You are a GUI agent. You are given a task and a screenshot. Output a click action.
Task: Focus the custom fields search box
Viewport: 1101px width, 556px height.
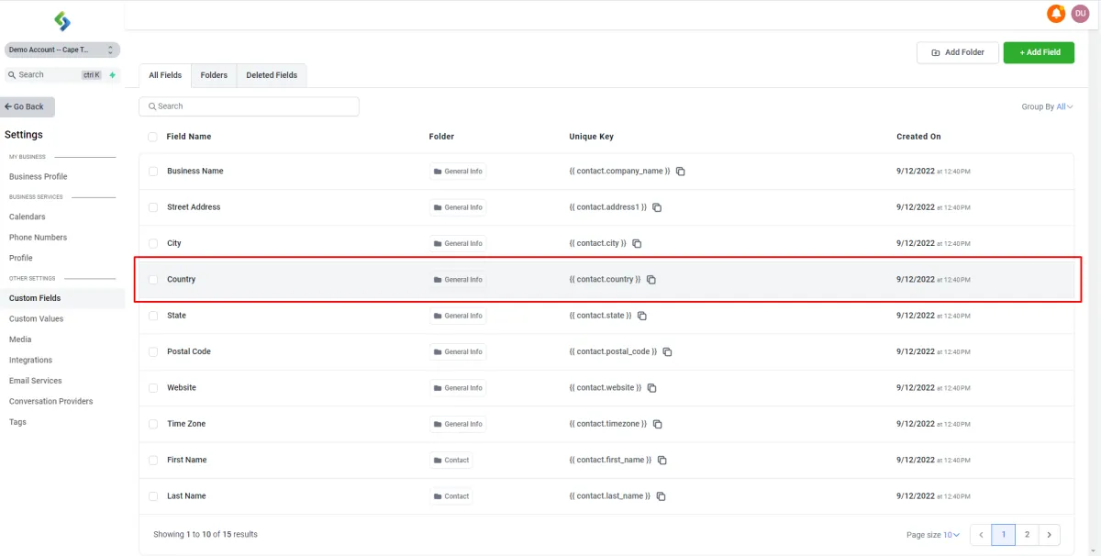pyautogui.click(x=249, y=106)
